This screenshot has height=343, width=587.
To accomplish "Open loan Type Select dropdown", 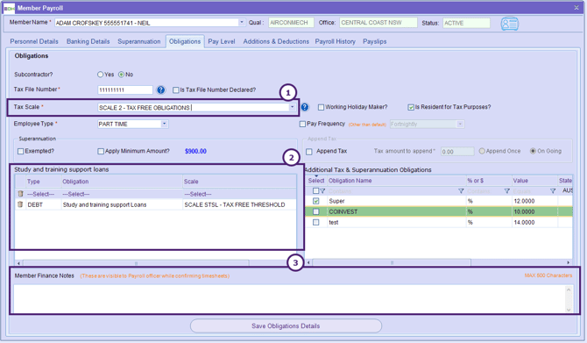I will click(44, 194).
